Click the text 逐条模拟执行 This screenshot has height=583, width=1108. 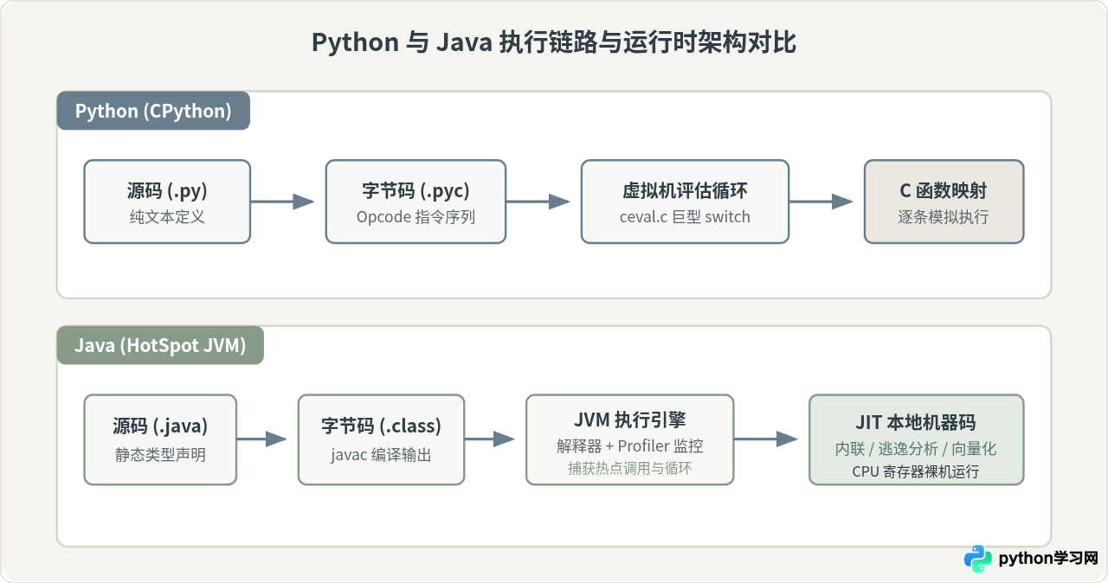pos(944,216)
